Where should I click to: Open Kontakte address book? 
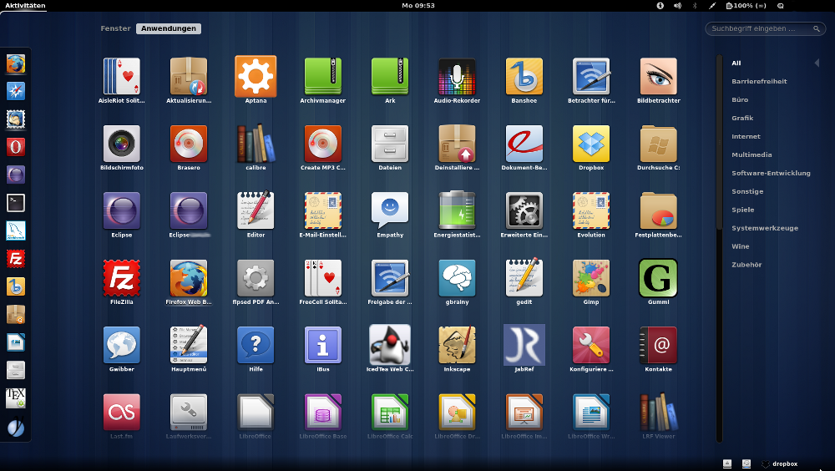pos(658,349)
